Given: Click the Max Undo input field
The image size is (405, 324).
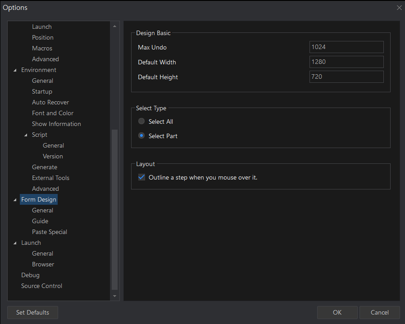Looking at the screenshot, I should 346,47.
